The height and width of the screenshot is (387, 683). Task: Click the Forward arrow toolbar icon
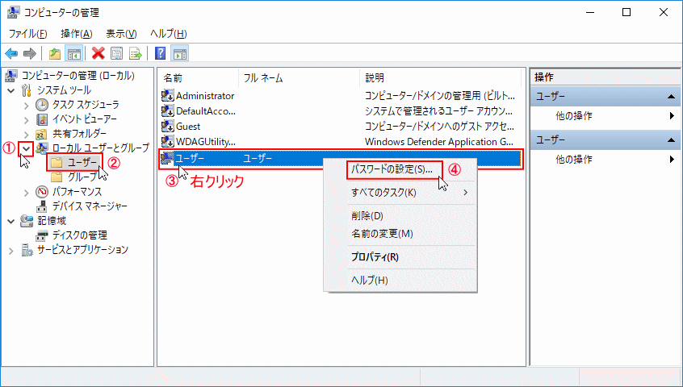pyautogui.click(x=30, y=54)
